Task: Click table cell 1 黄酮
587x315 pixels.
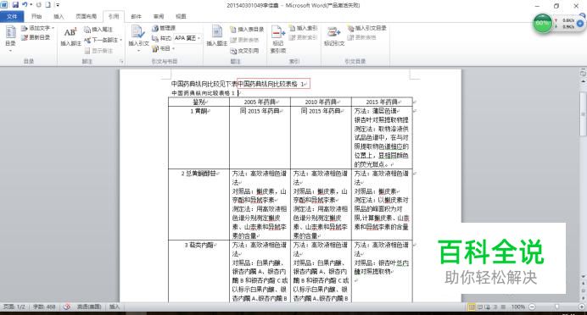Action: [198, 137]
